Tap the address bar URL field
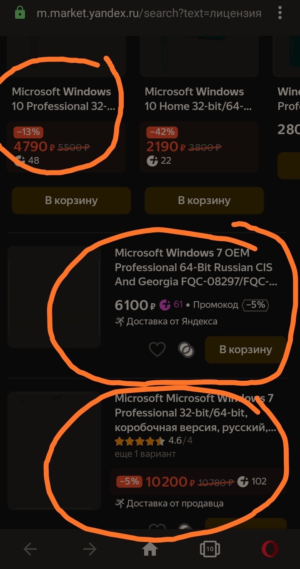 click(149, 13)
